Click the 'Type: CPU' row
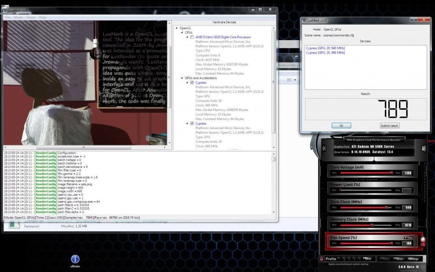Screen dimensions: 435x272 [203, 51]
